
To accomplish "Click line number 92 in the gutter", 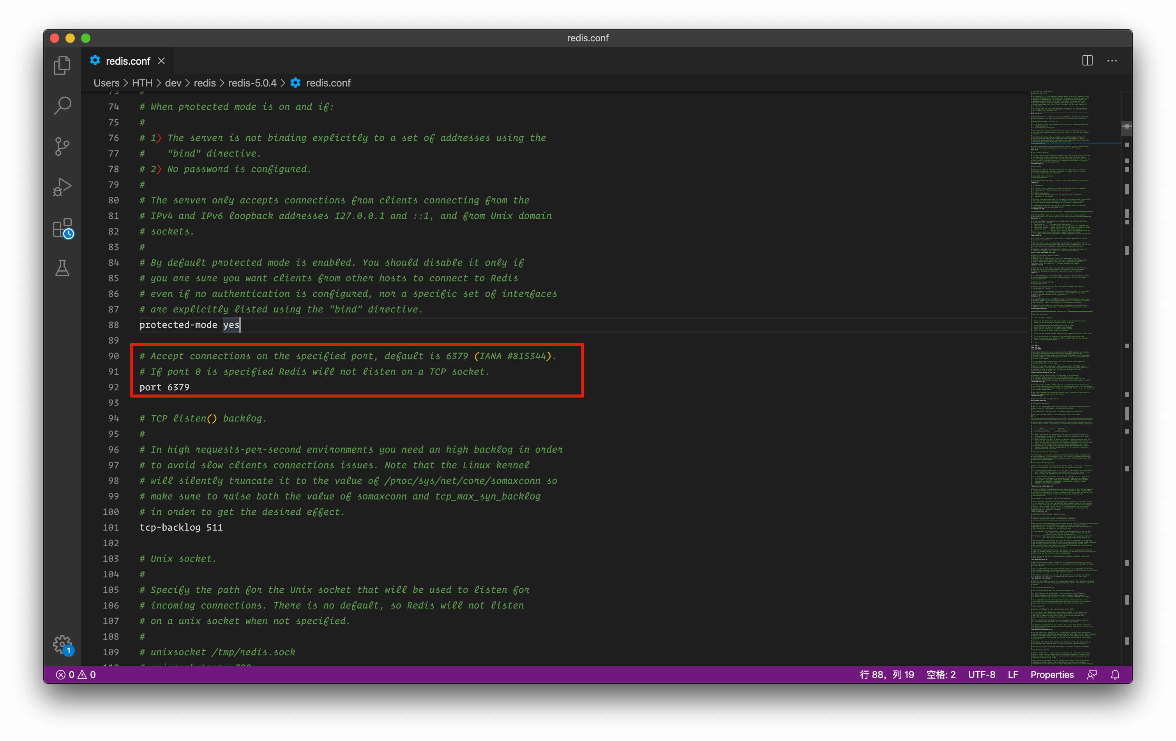I will coord(113,387).
